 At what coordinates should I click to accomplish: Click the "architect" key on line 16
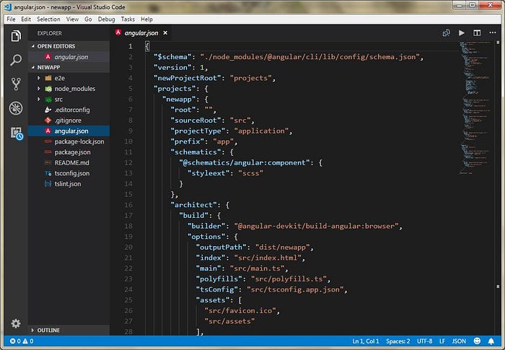point(193,205)
